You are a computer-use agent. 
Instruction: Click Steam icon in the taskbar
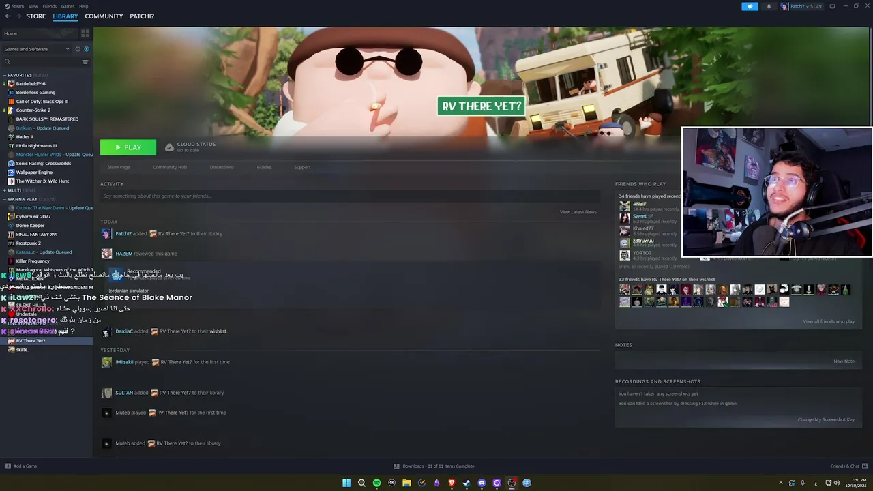click(x=467, y=483)
